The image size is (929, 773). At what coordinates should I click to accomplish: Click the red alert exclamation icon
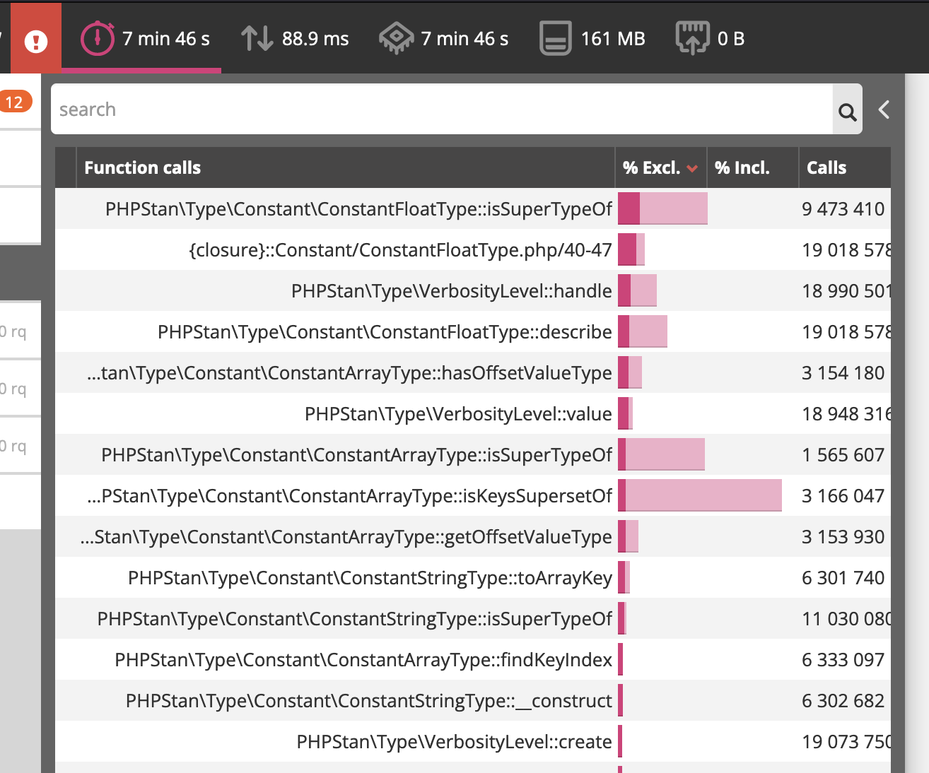tap(36, 41)
